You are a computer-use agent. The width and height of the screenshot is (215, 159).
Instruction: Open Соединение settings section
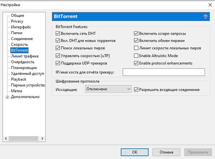pyautogui.click(x=22, y=39)
